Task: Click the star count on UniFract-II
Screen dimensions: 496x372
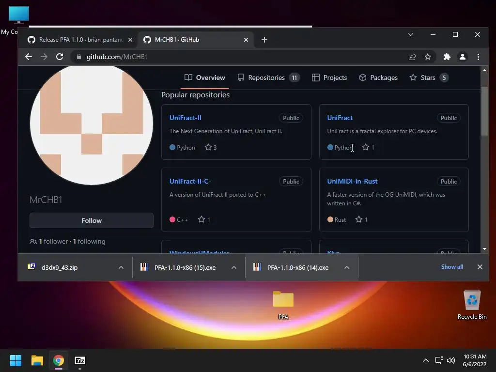Action: pos(211,147)
